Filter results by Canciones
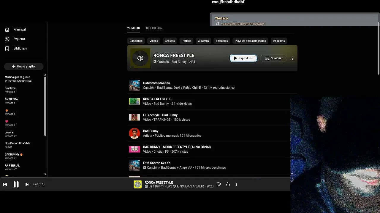The height and width of the screenshot is (213, 380). (136, 41)
